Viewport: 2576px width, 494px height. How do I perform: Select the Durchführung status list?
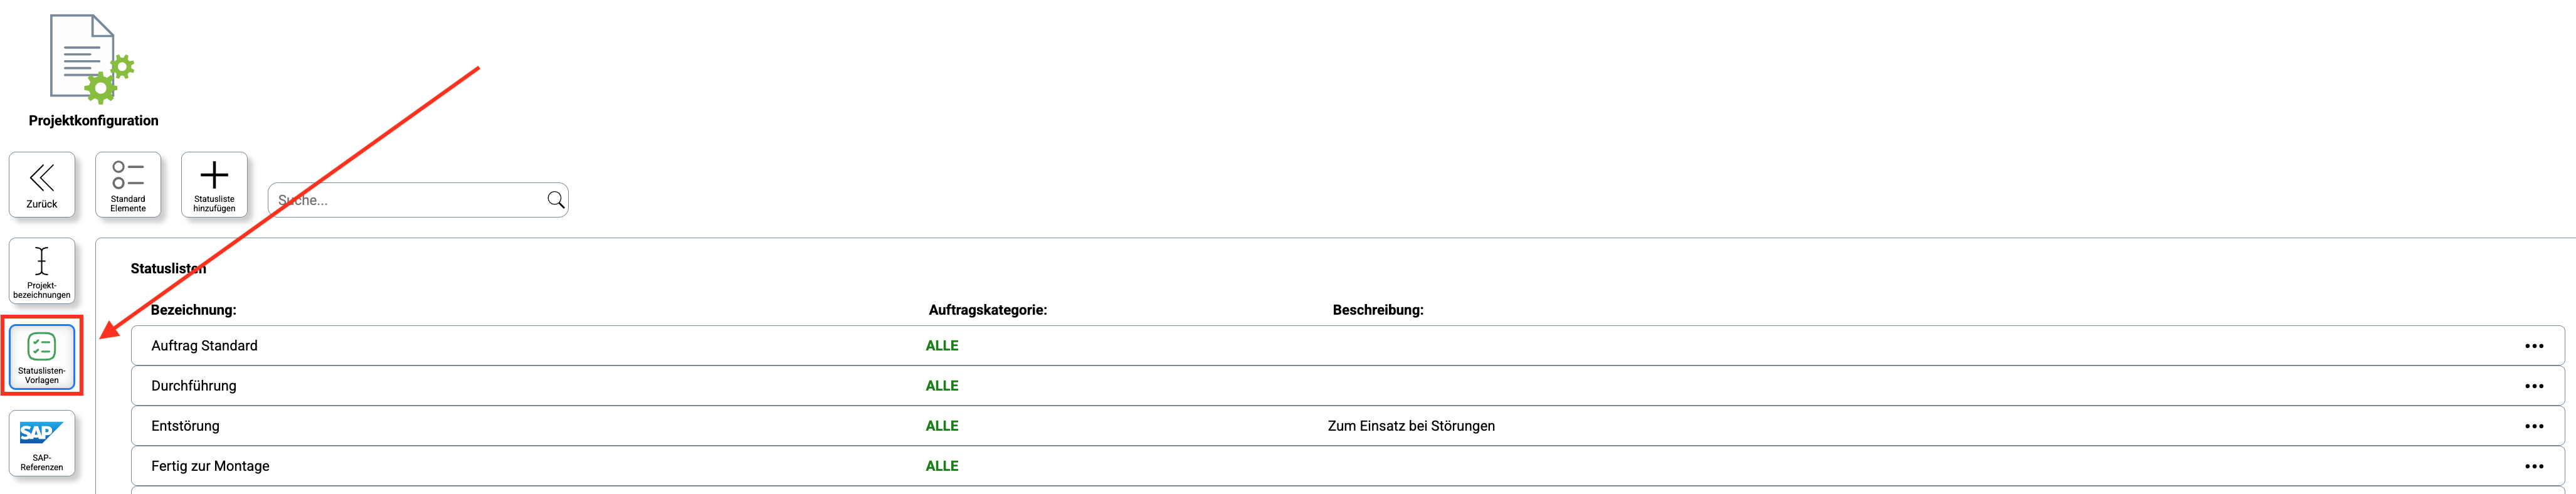tap(194, 386)
